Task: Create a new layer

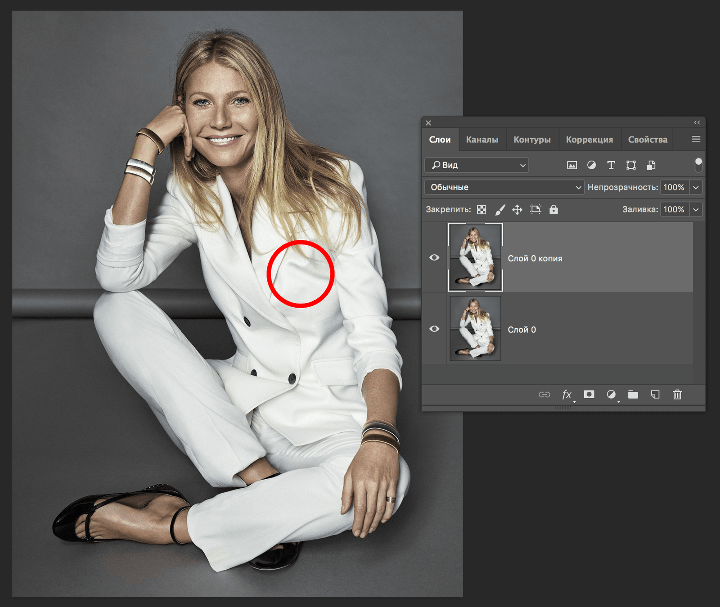Action: point(655,395)
